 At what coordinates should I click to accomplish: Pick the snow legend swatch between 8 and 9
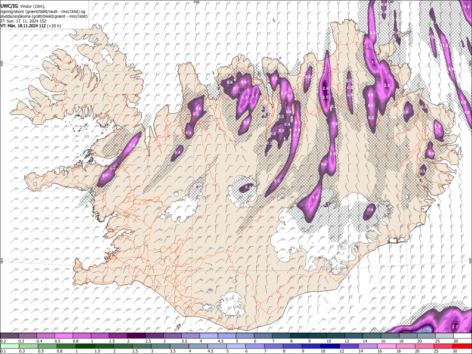pyautogui.click(x=299, y=336)
